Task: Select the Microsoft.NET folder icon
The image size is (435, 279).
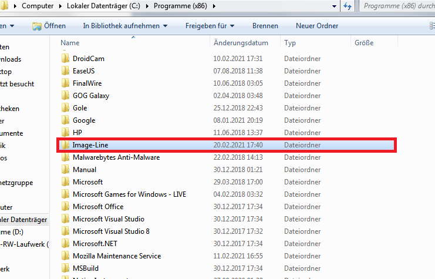Action: 65,244
